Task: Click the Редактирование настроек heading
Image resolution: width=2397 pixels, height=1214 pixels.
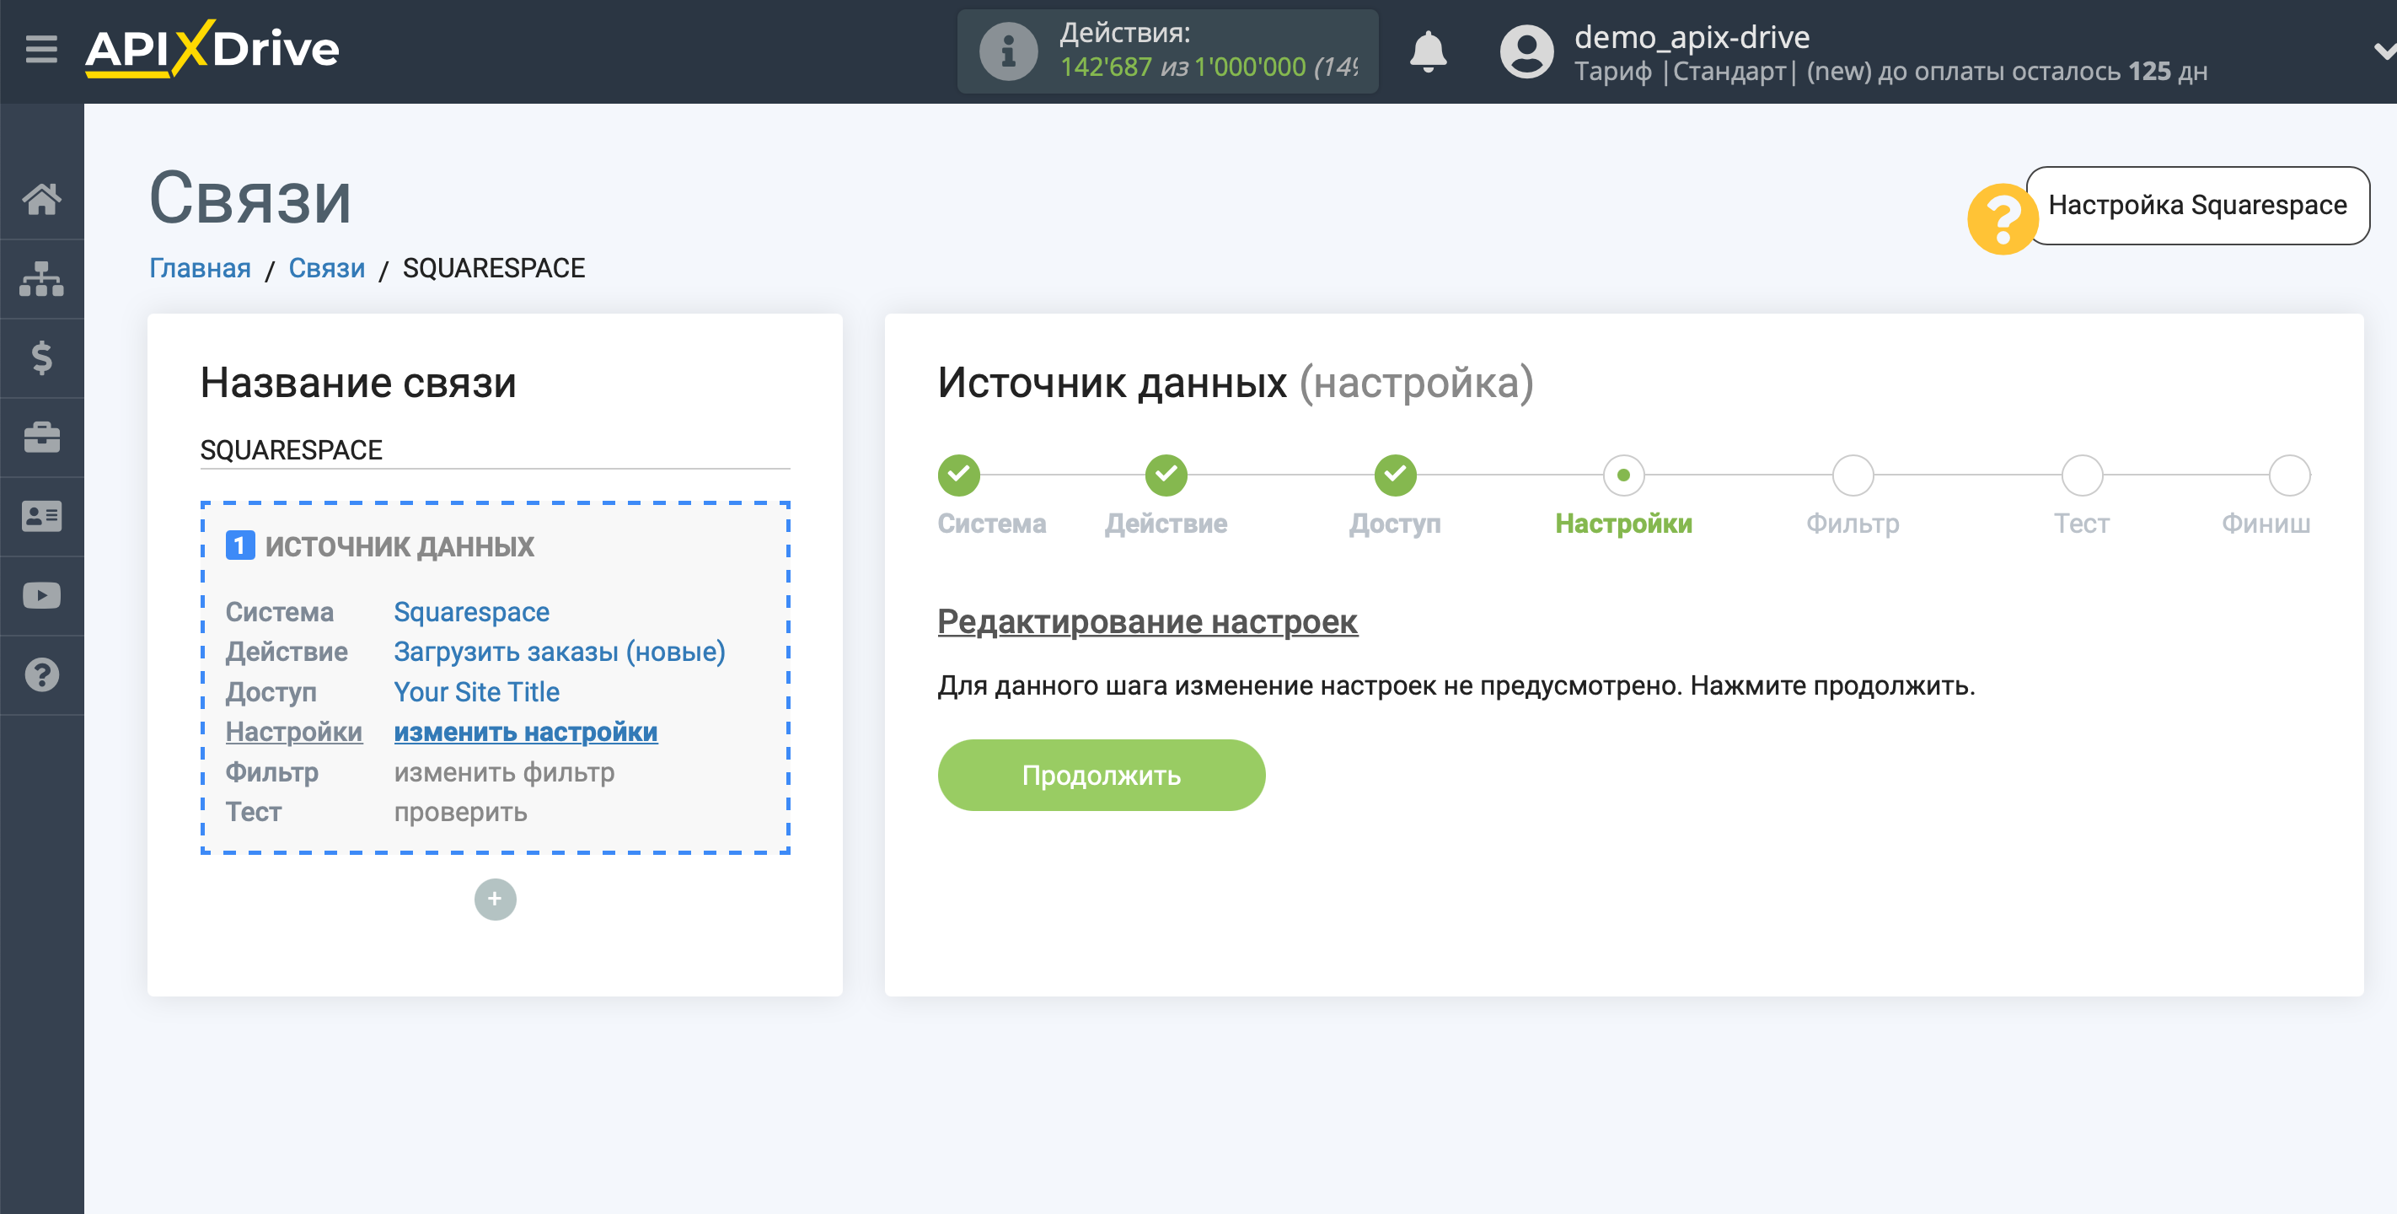Action: point(1147,622)
